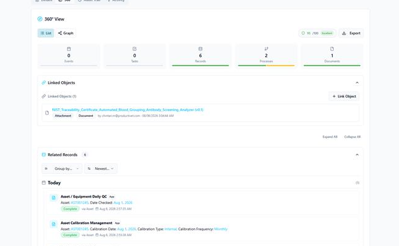399x246 pixels.
Task: Click the Records progress bar
Action: click(200, 65)
